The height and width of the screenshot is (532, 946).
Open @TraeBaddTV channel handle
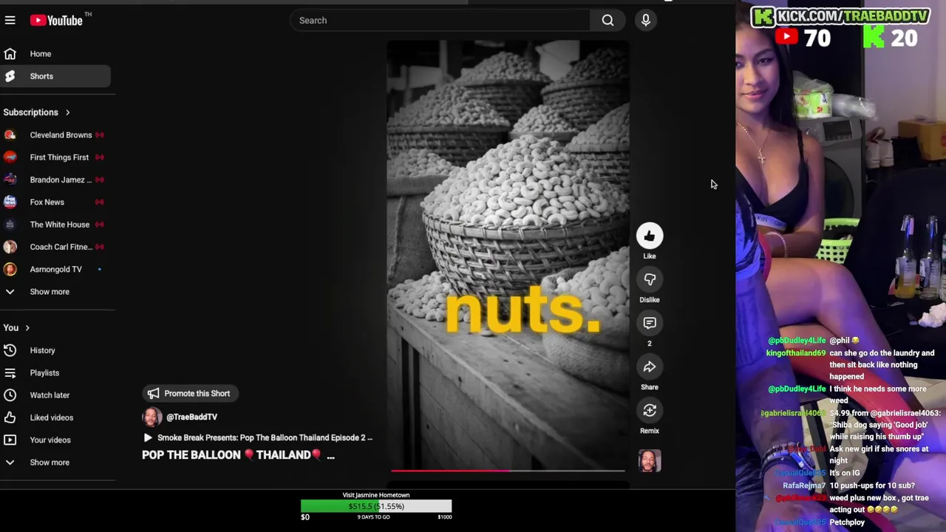click(191, 417)
